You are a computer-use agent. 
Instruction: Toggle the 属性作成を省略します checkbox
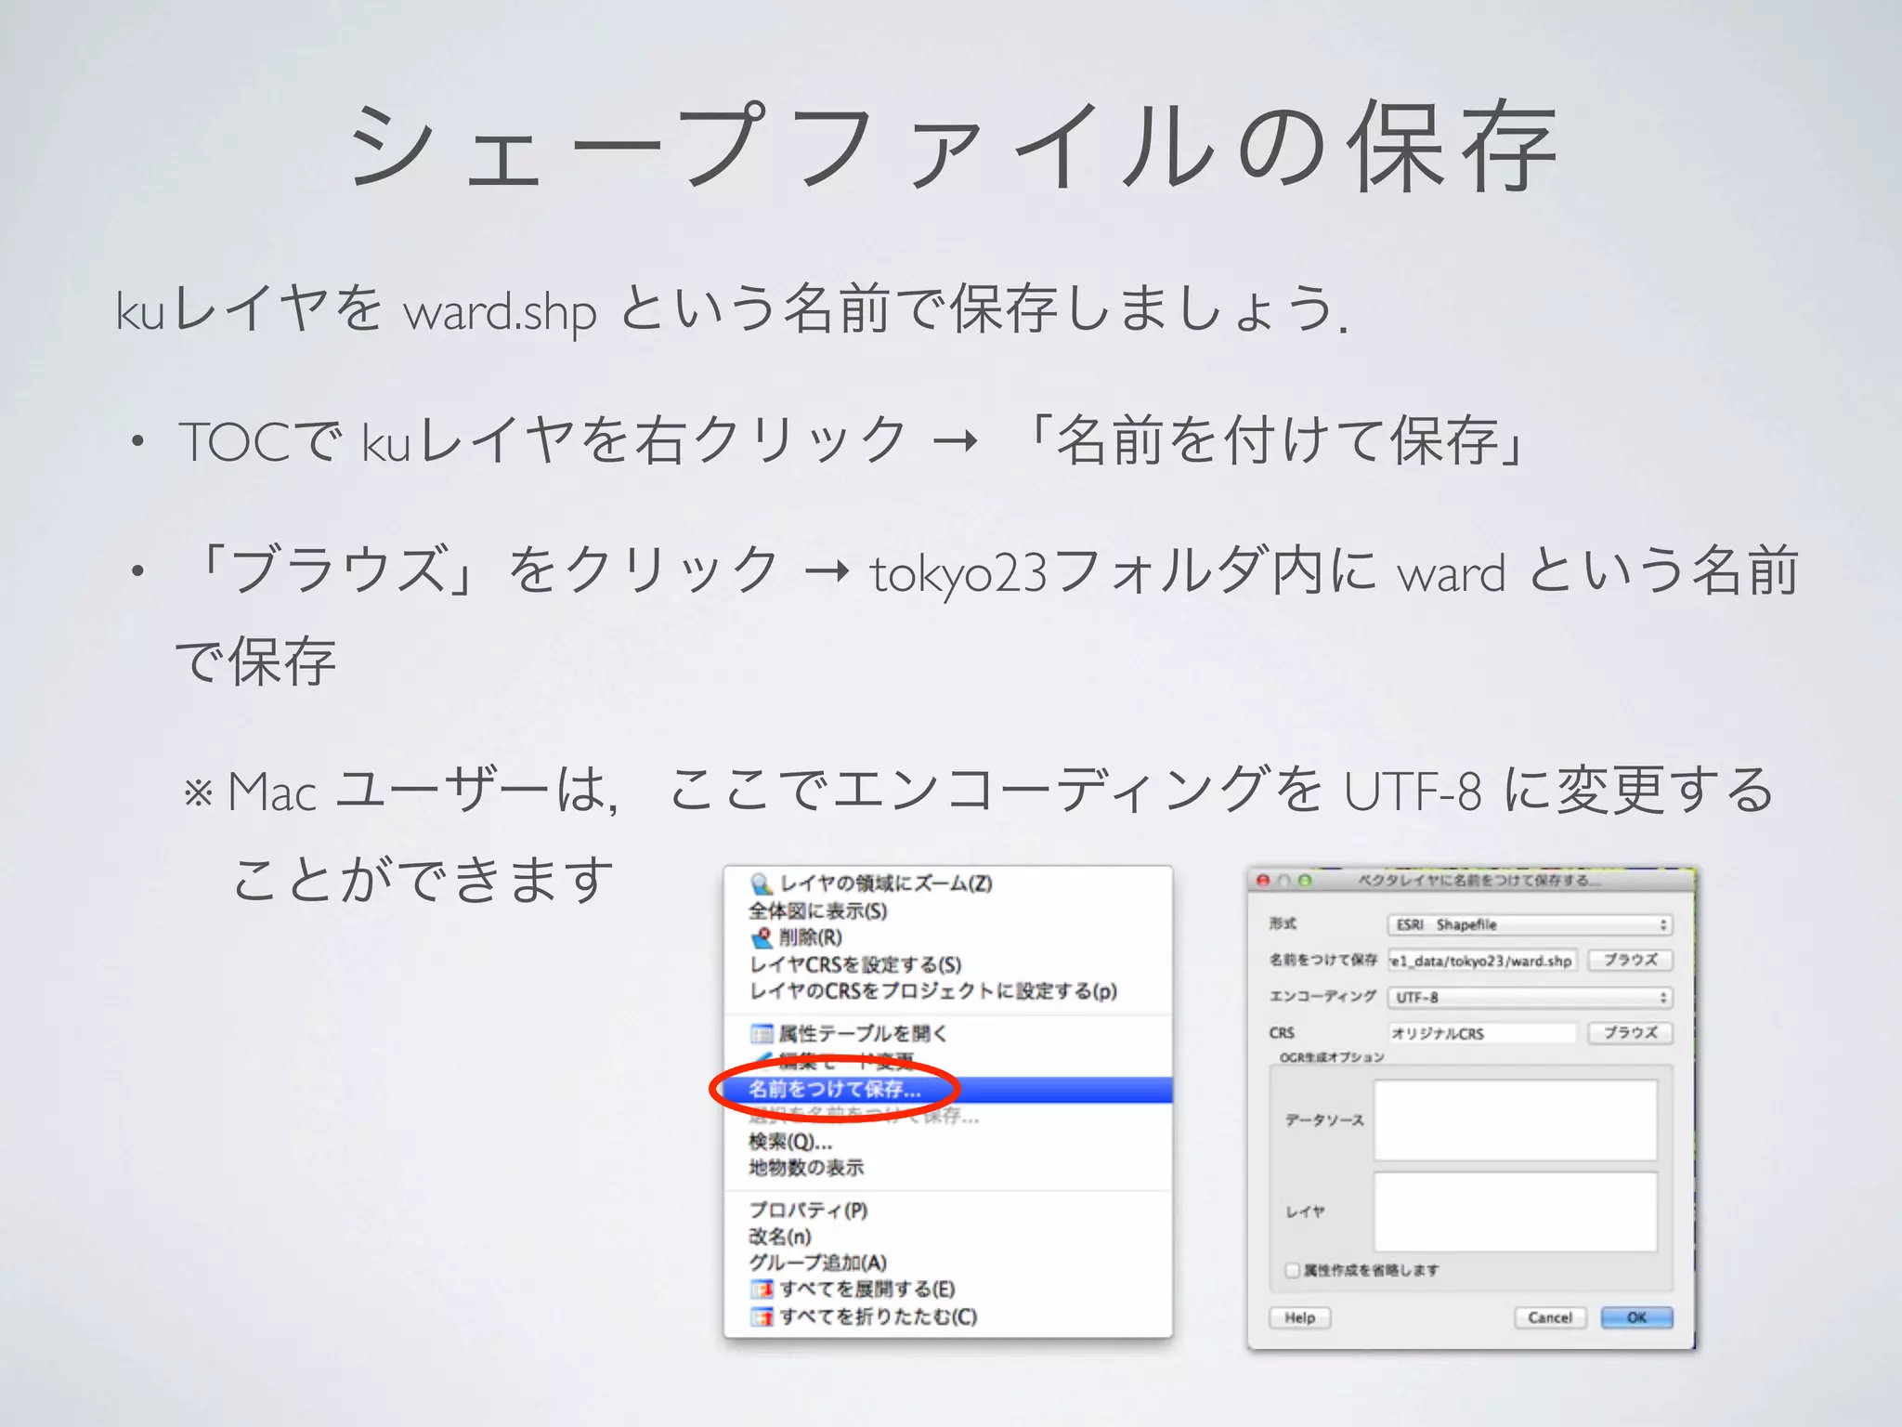[1292, 1270]
